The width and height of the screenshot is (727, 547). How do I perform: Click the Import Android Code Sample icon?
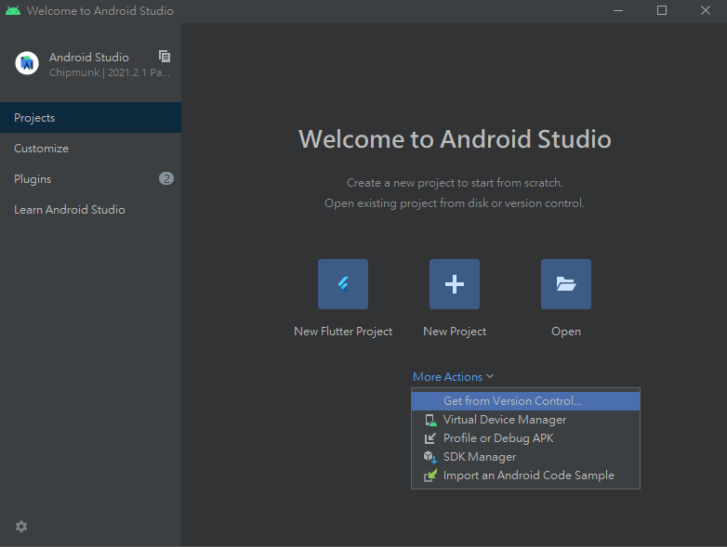tap(430, 475)
